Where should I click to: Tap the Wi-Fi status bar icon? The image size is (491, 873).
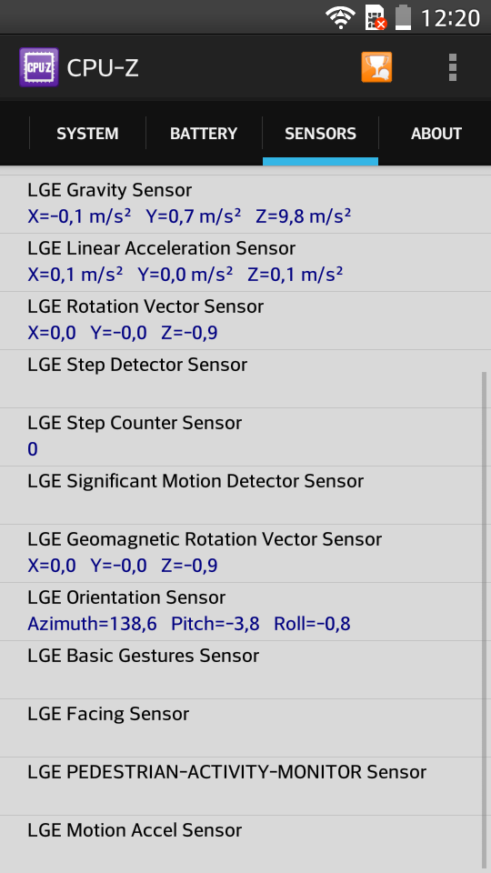341,18
